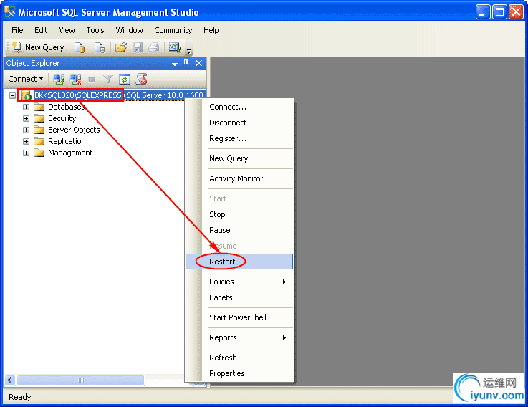Click the Stop square icon in Object Explorer
The height and width of the screenshot is (407, 528).
pos(91,80)
